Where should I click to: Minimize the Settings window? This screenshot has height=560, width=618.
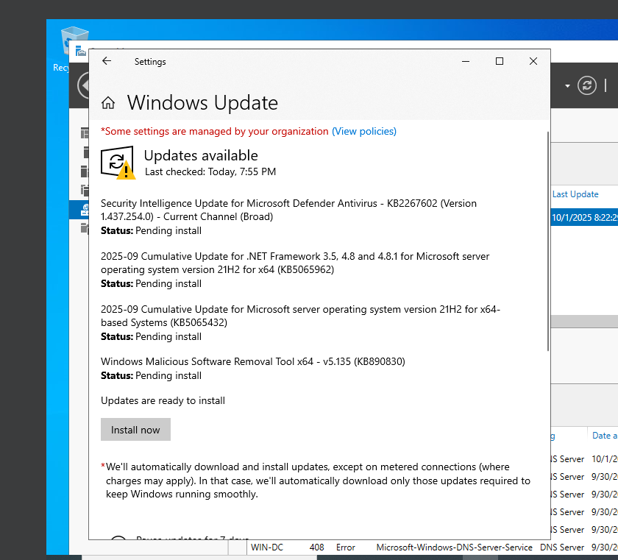(466, 61)
